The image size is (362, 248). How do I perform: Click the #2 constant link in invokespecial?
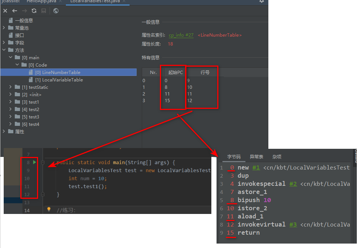click(x=293, y=184)
